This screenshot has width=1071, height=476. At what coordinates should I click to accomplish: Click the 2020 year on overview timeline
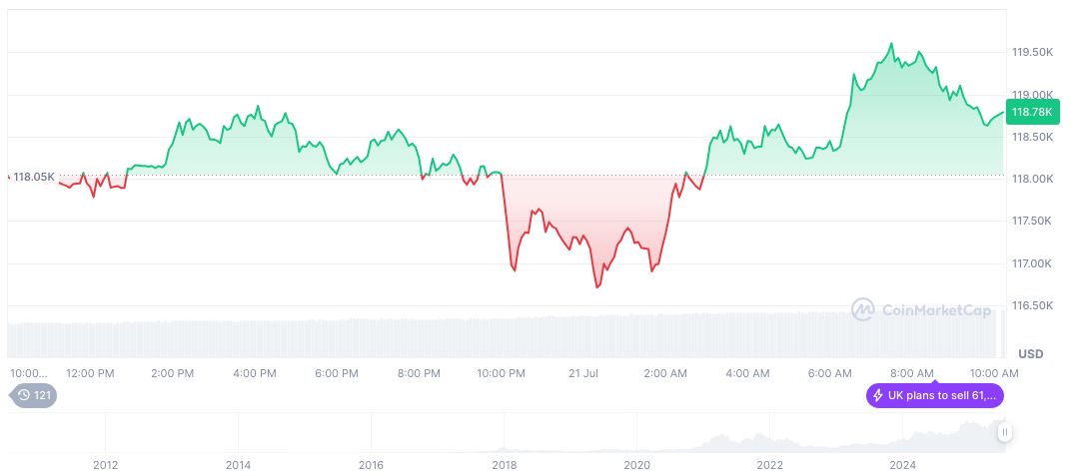coord(636,464)
